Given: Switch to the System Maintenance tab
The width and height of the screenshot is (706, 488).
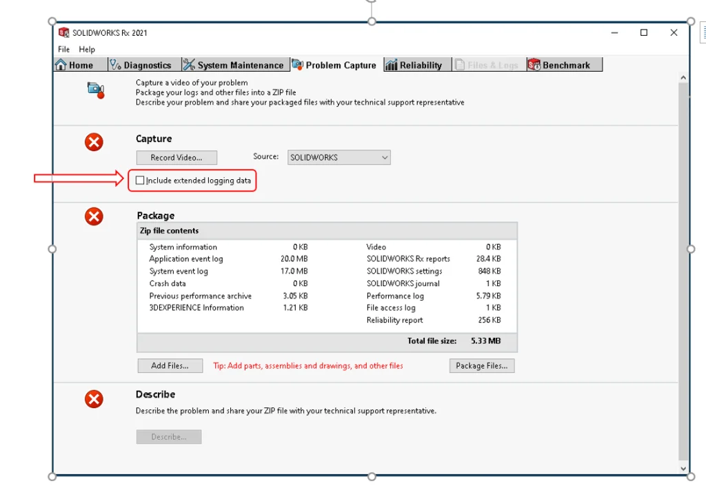Looking at the screenshot, I should [233, 65].
